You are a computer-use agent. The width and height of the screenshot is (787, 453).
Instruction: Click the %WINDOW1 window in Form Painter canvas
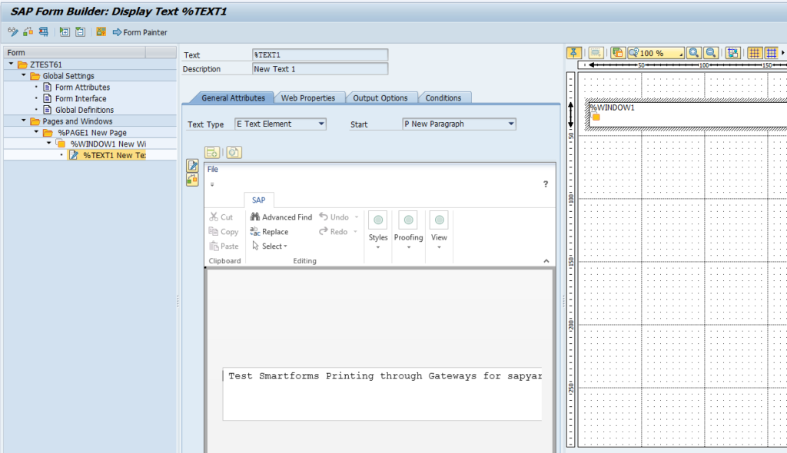[688, 115]
